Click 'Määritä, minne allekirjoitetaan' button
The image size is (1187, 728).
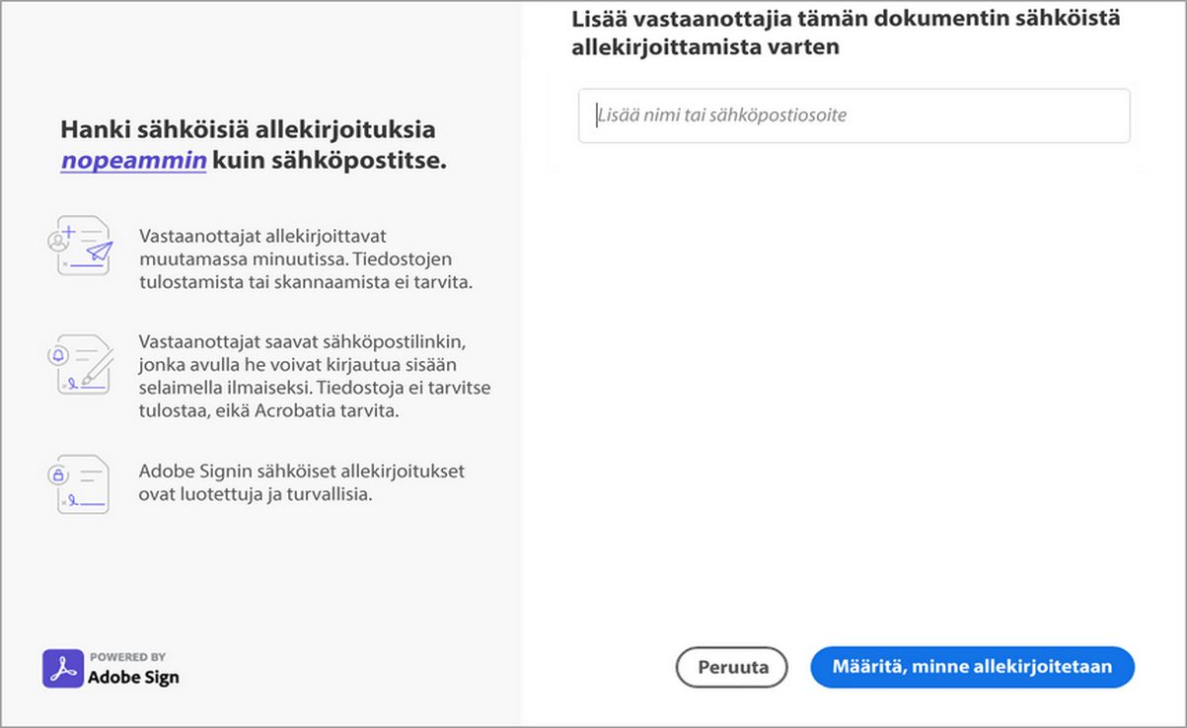coord(972,667)
